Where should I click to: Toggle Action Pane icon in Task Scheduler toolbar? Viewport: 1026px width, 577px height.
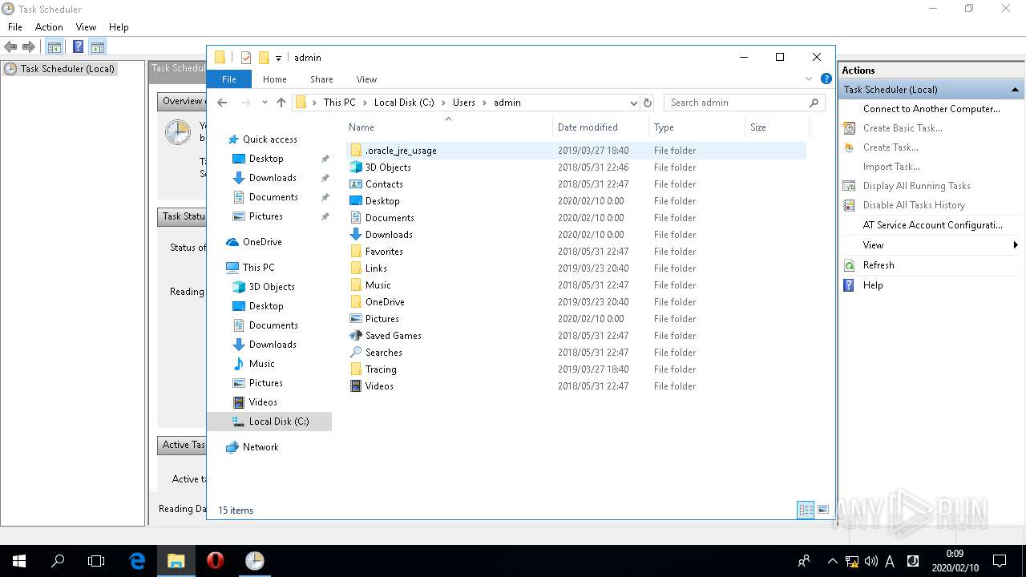pos(97,47)
